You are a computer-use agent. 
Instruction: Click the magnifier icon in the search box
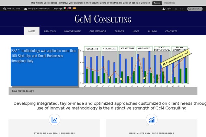(x=190, y=9)
